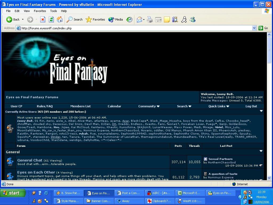Open Eyes on Each Other forum

36,172
